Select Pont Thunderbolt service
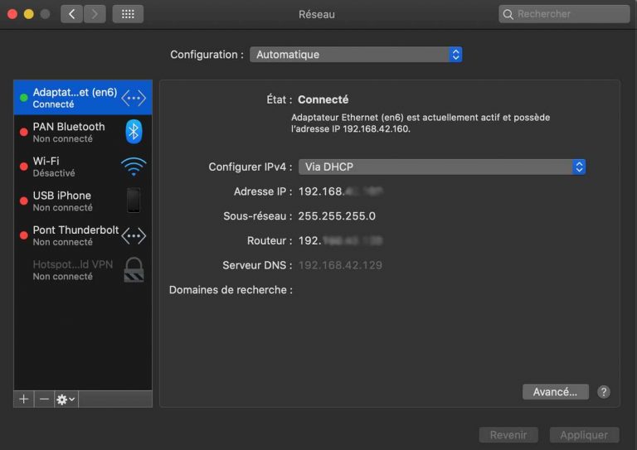This screenshot has height=450, width=637. click(x=83, y=235)
